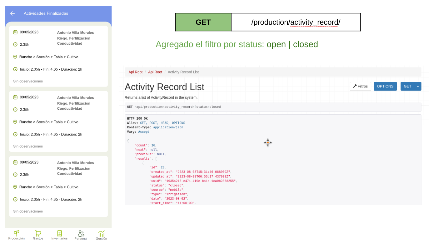Open the Inventarios checklist icon

(59, 233)
